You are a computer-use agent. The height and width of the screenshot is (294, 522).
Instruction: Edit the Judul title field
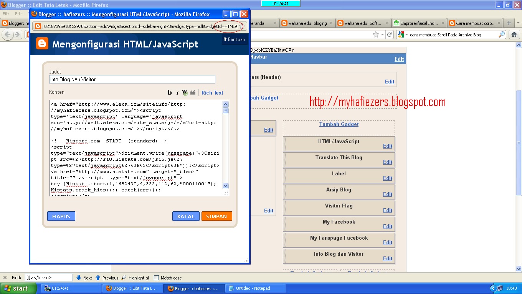coord(132,79)
